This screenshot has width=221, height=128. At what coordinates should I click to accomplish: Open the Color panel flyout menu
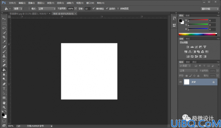(218, 15)
